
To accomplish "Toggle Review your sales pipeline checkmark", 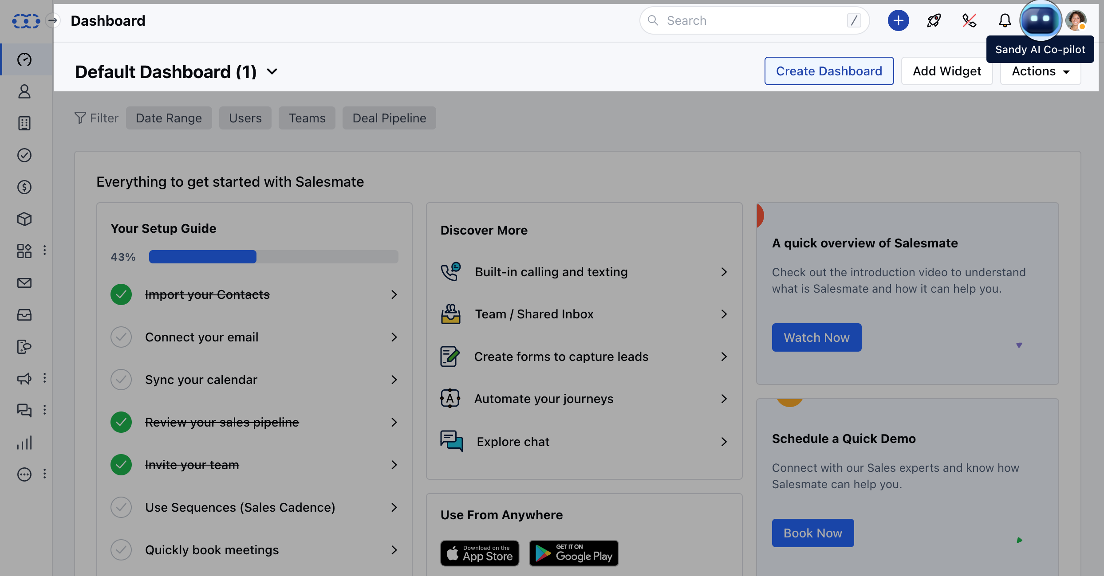I will tap(121, 422).
